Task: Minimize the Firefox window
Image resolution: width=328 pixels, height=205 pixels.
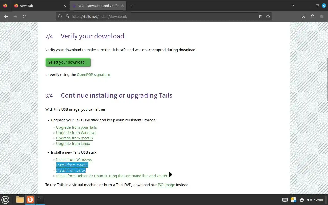Action: click(x=310, y=6)
